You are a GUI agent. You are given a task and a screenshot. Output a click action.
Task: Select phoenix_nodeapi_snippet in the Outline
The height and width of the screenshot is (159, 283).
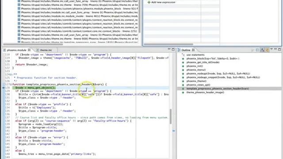tap(223, 77)
